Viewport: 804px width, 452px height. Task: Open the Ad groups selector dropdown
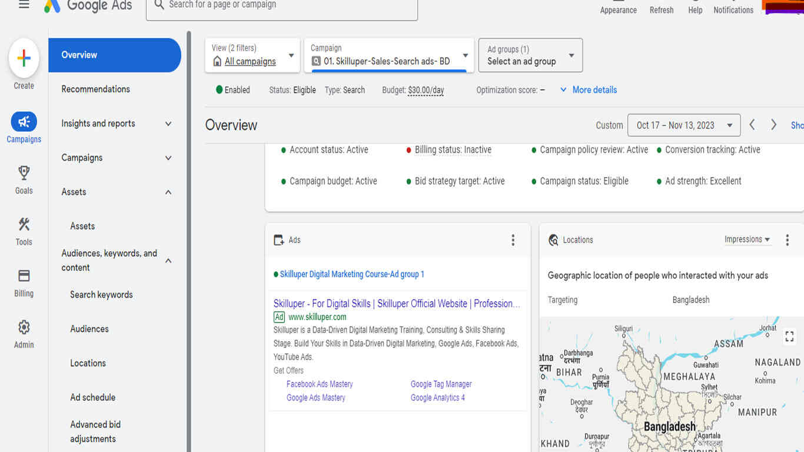[530, 55]
